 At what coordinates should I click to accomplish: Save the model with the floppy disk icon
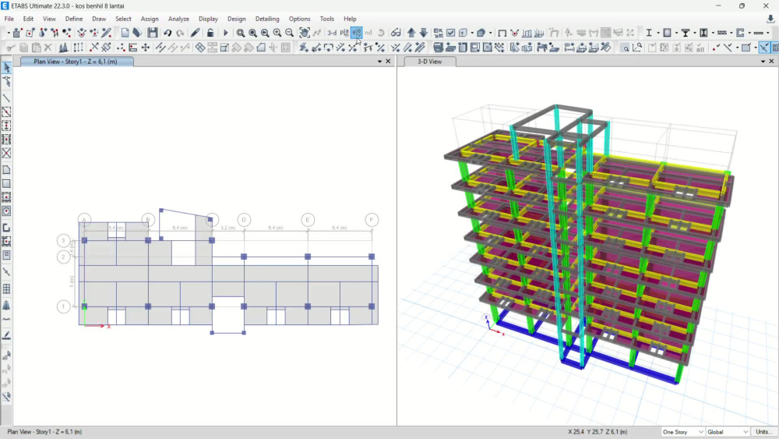pyautogui.click(x=153, y=33)
